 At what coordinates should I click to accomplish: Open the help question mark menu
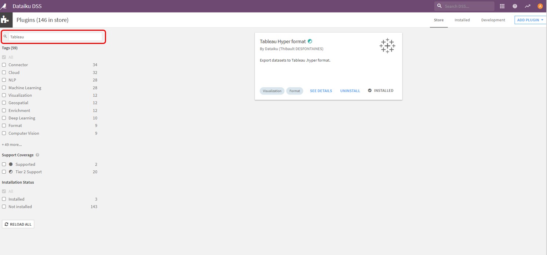pyautogui.click(x=515, y=6)
